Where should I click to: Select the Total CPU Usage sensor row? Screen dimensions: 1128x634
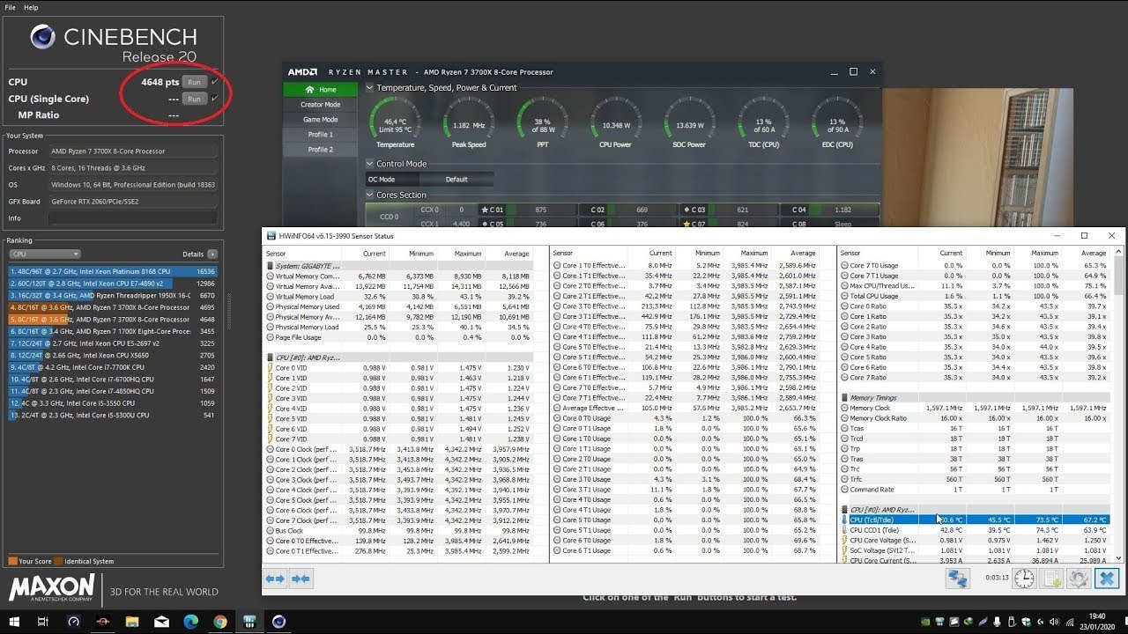click(x=976, y=296)
